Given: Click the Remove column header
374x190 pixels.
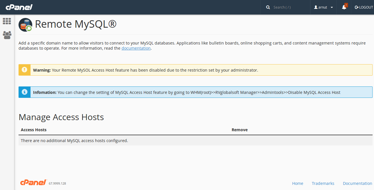Looking at the screenshot, I should [x=239, y=130].
